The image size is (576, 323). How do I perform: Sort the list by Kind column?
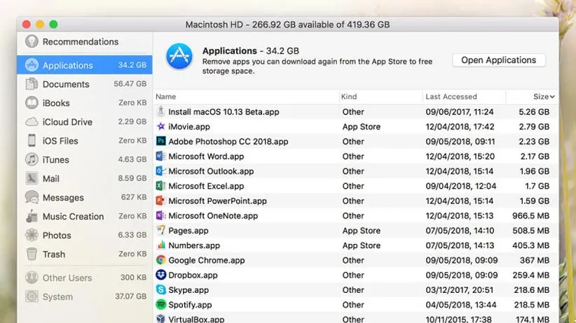[348, 96]
